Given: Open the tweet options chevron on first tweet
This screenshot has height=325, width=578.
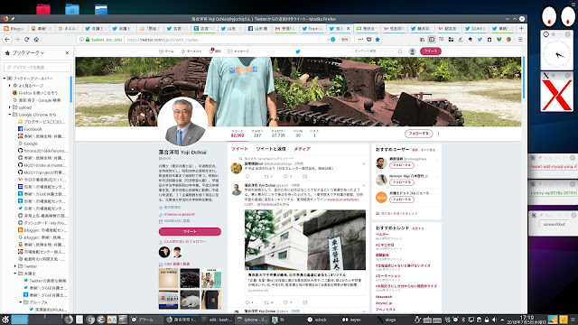Looking at the screenshot, I should [364, 163].
